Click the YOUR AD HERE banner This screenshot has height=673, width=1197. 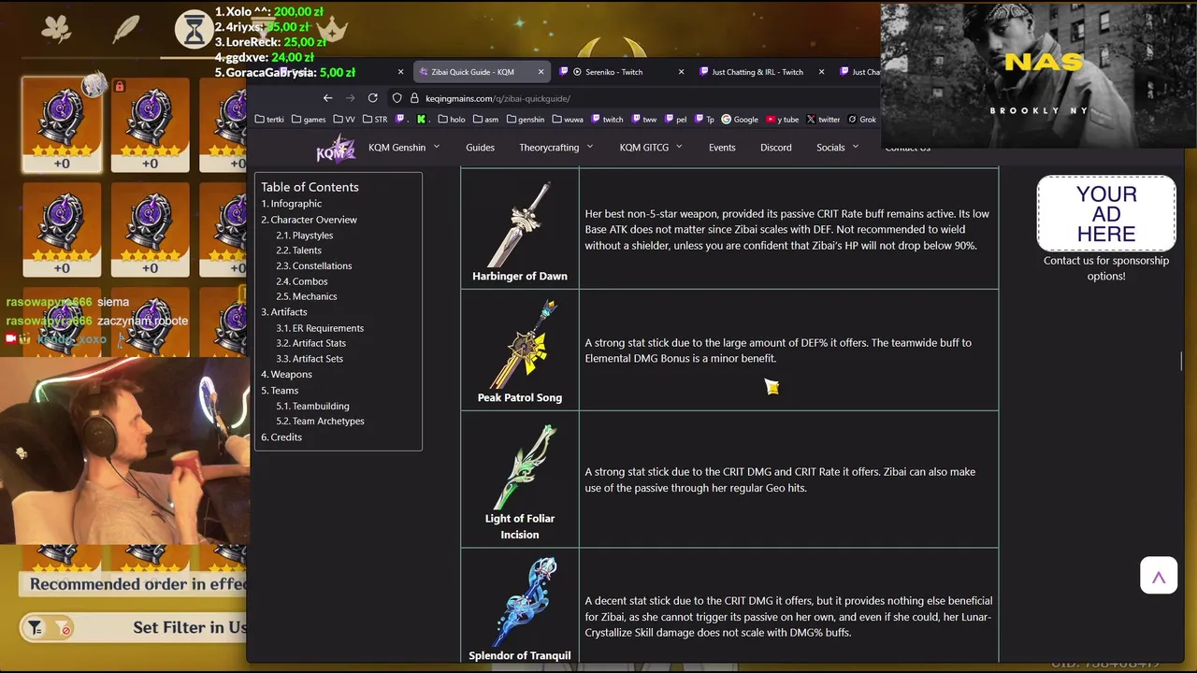1106,214
